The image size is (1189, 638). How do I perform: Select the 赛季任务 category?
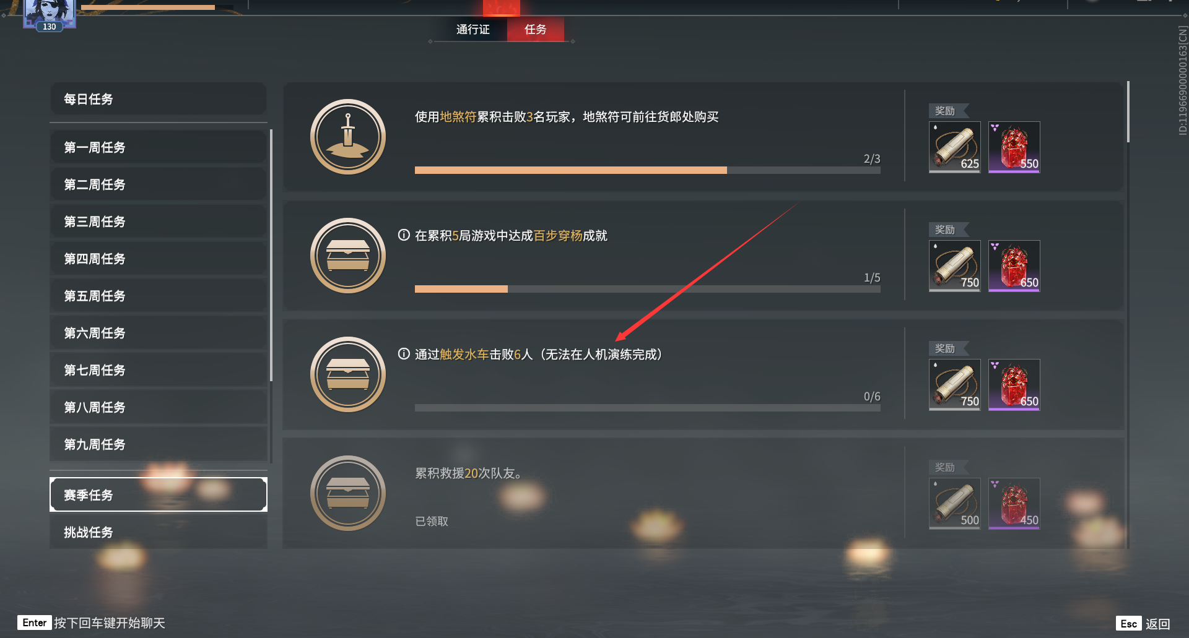158,494
